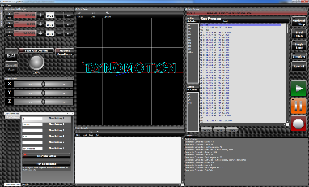
Task: Toggle the True/False Setting
Action: [47, 156]
